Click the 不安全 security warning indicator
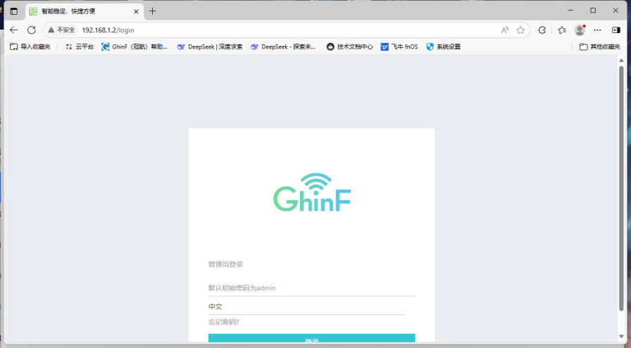 click(x=61, y=30)
